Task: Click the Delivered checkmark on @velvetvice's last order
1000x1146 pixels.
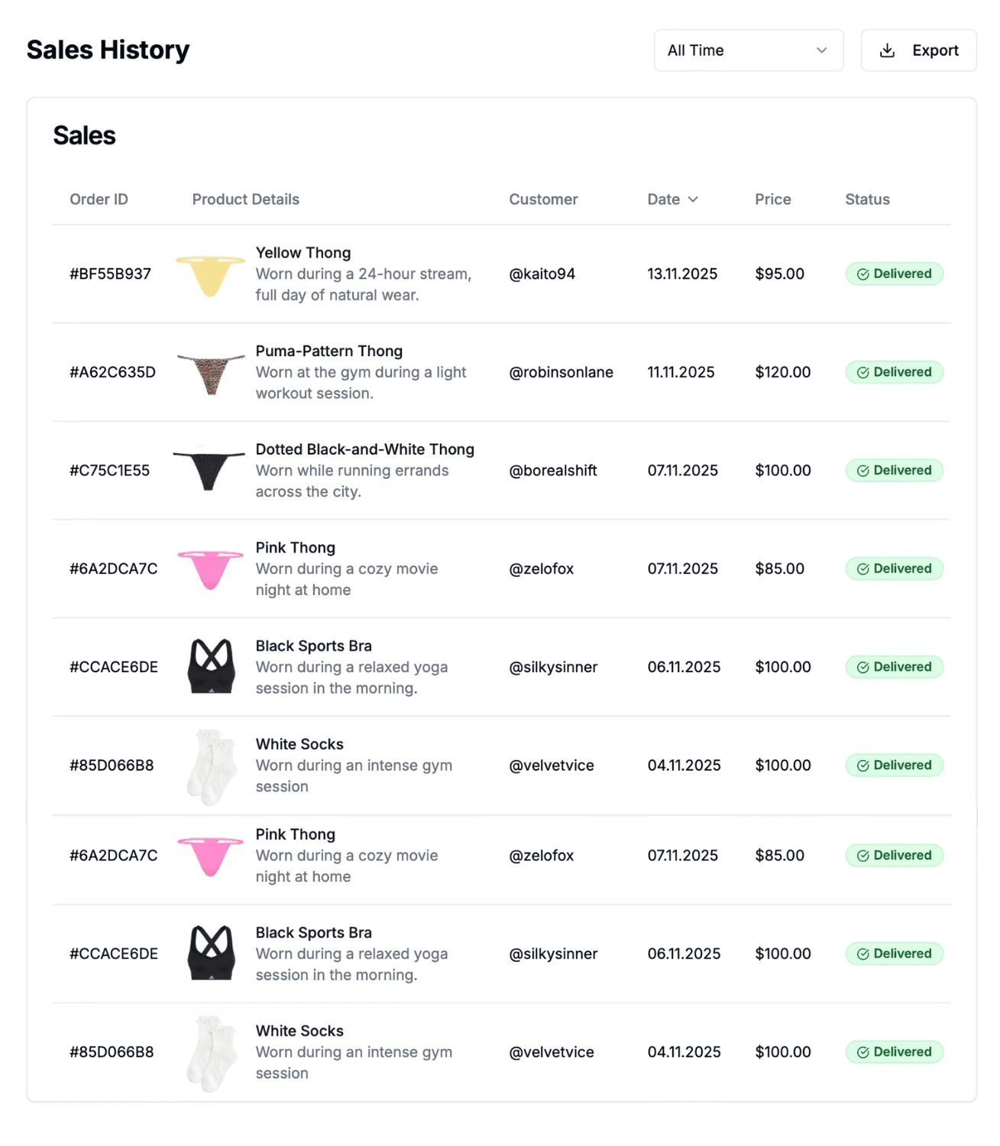Action: pyautogui.click(x=864, y=1052)
